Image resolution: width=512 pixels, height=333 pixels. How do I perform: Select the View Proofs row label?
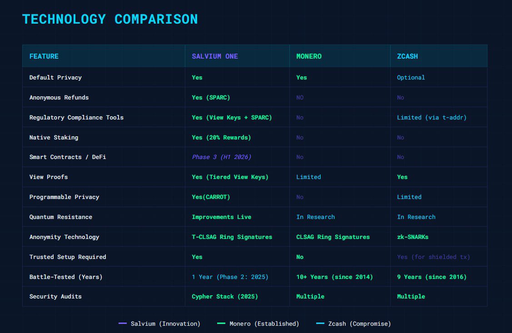point(49,177)
